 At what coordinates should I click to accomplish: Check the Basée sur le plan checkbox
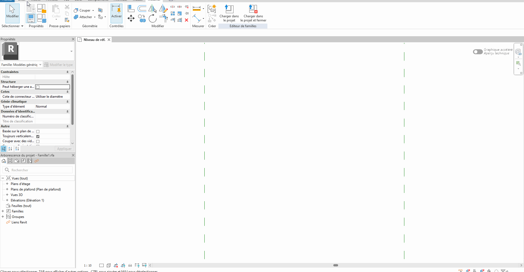point(38,131)
